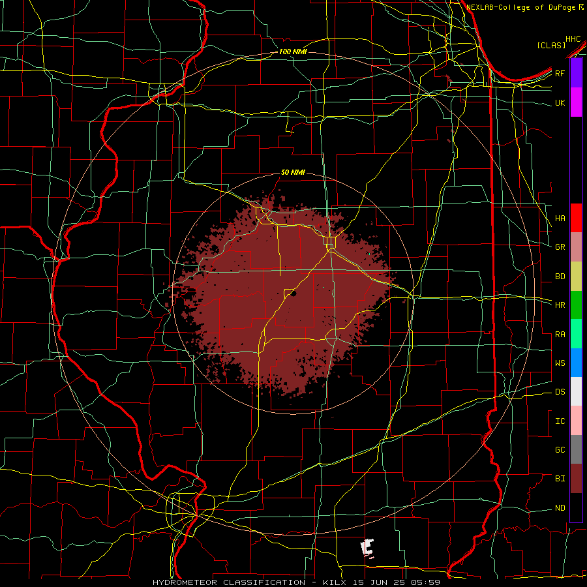Click the magenta UK legend color swatch
Image resolution: width=587 pixels, height=587 pixels.
(x=576, y=102)
